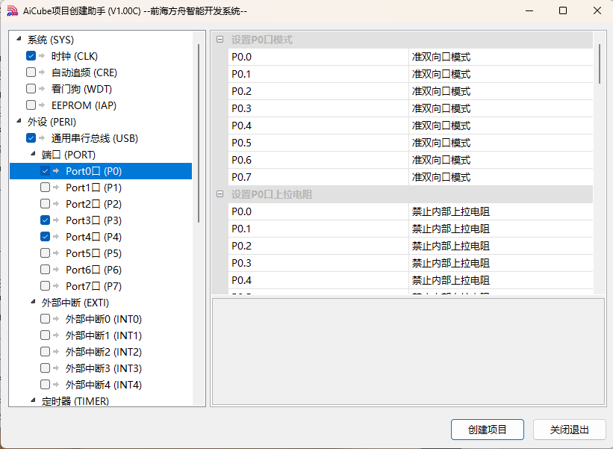This screenshot has height=449, width=613.
Task: Uncheck the 通用串行总线 (USB) checkbox
Action: (x=31, y=138)
